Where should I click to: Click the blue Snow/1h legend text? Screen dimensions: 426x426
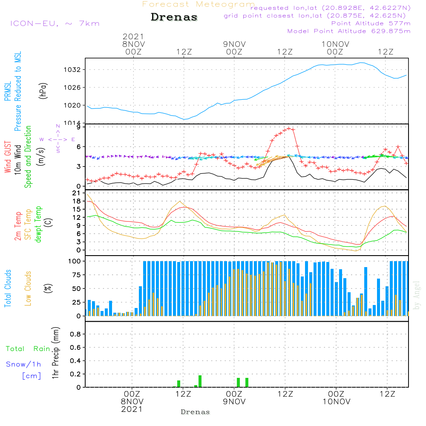click(23, 365)
